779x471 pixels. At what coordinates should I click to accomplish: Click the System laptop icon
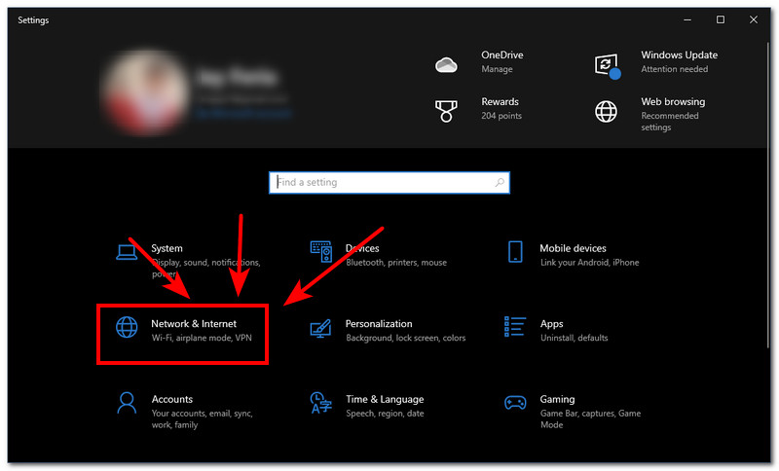click(x=126, y=253)
